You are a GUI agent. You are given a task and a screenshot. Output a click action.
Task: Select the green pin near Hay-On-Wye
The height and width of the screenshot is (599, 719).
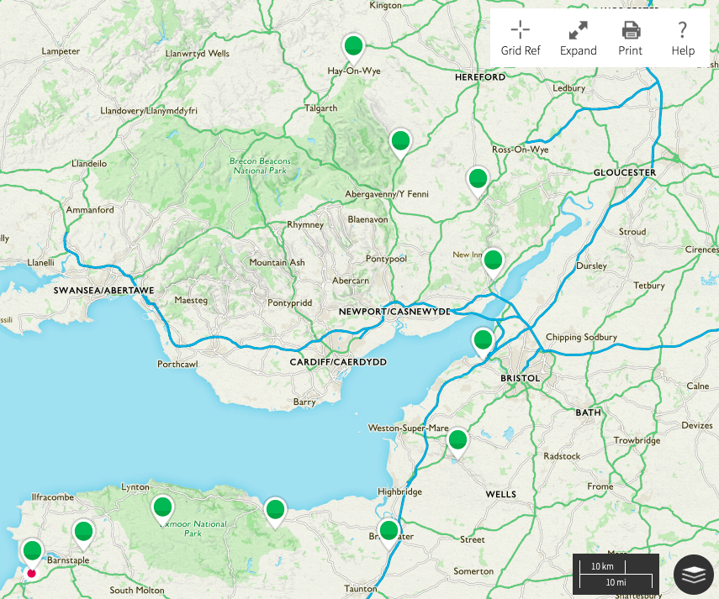pos(354,46)
